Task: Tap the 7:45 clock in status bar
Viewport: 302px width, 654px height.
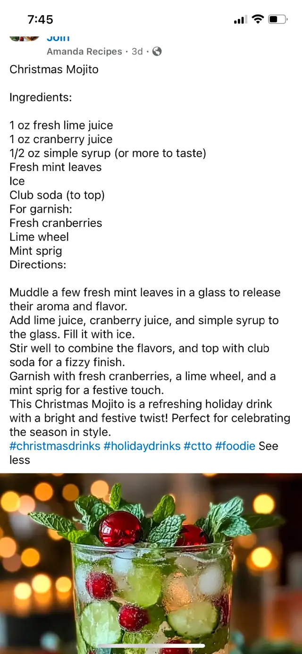Action: point(40,19)
